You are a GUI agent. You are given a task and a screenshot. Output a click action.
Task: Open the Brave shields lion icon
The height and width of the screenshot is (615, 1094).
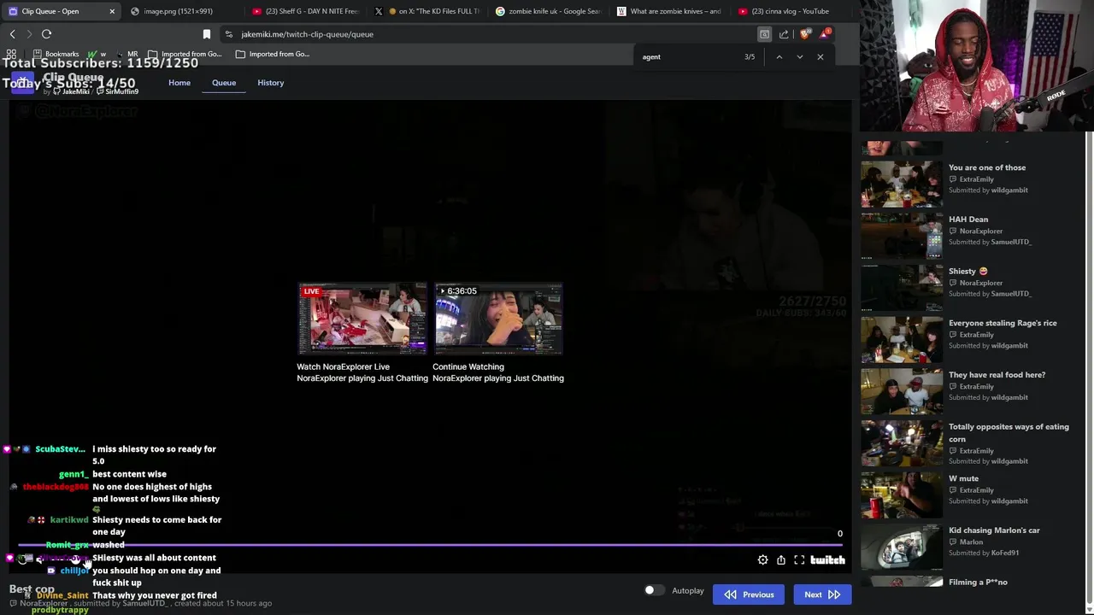pyautogui.click(x=804, y=34)
